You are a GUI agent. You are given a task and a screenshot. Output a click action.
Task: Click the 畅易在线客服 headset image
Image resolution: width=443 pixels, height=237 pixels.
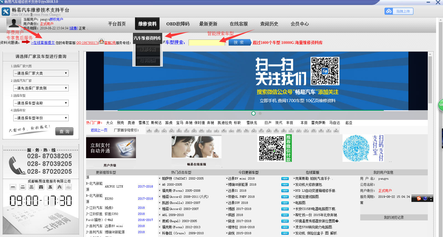(197, 147)
